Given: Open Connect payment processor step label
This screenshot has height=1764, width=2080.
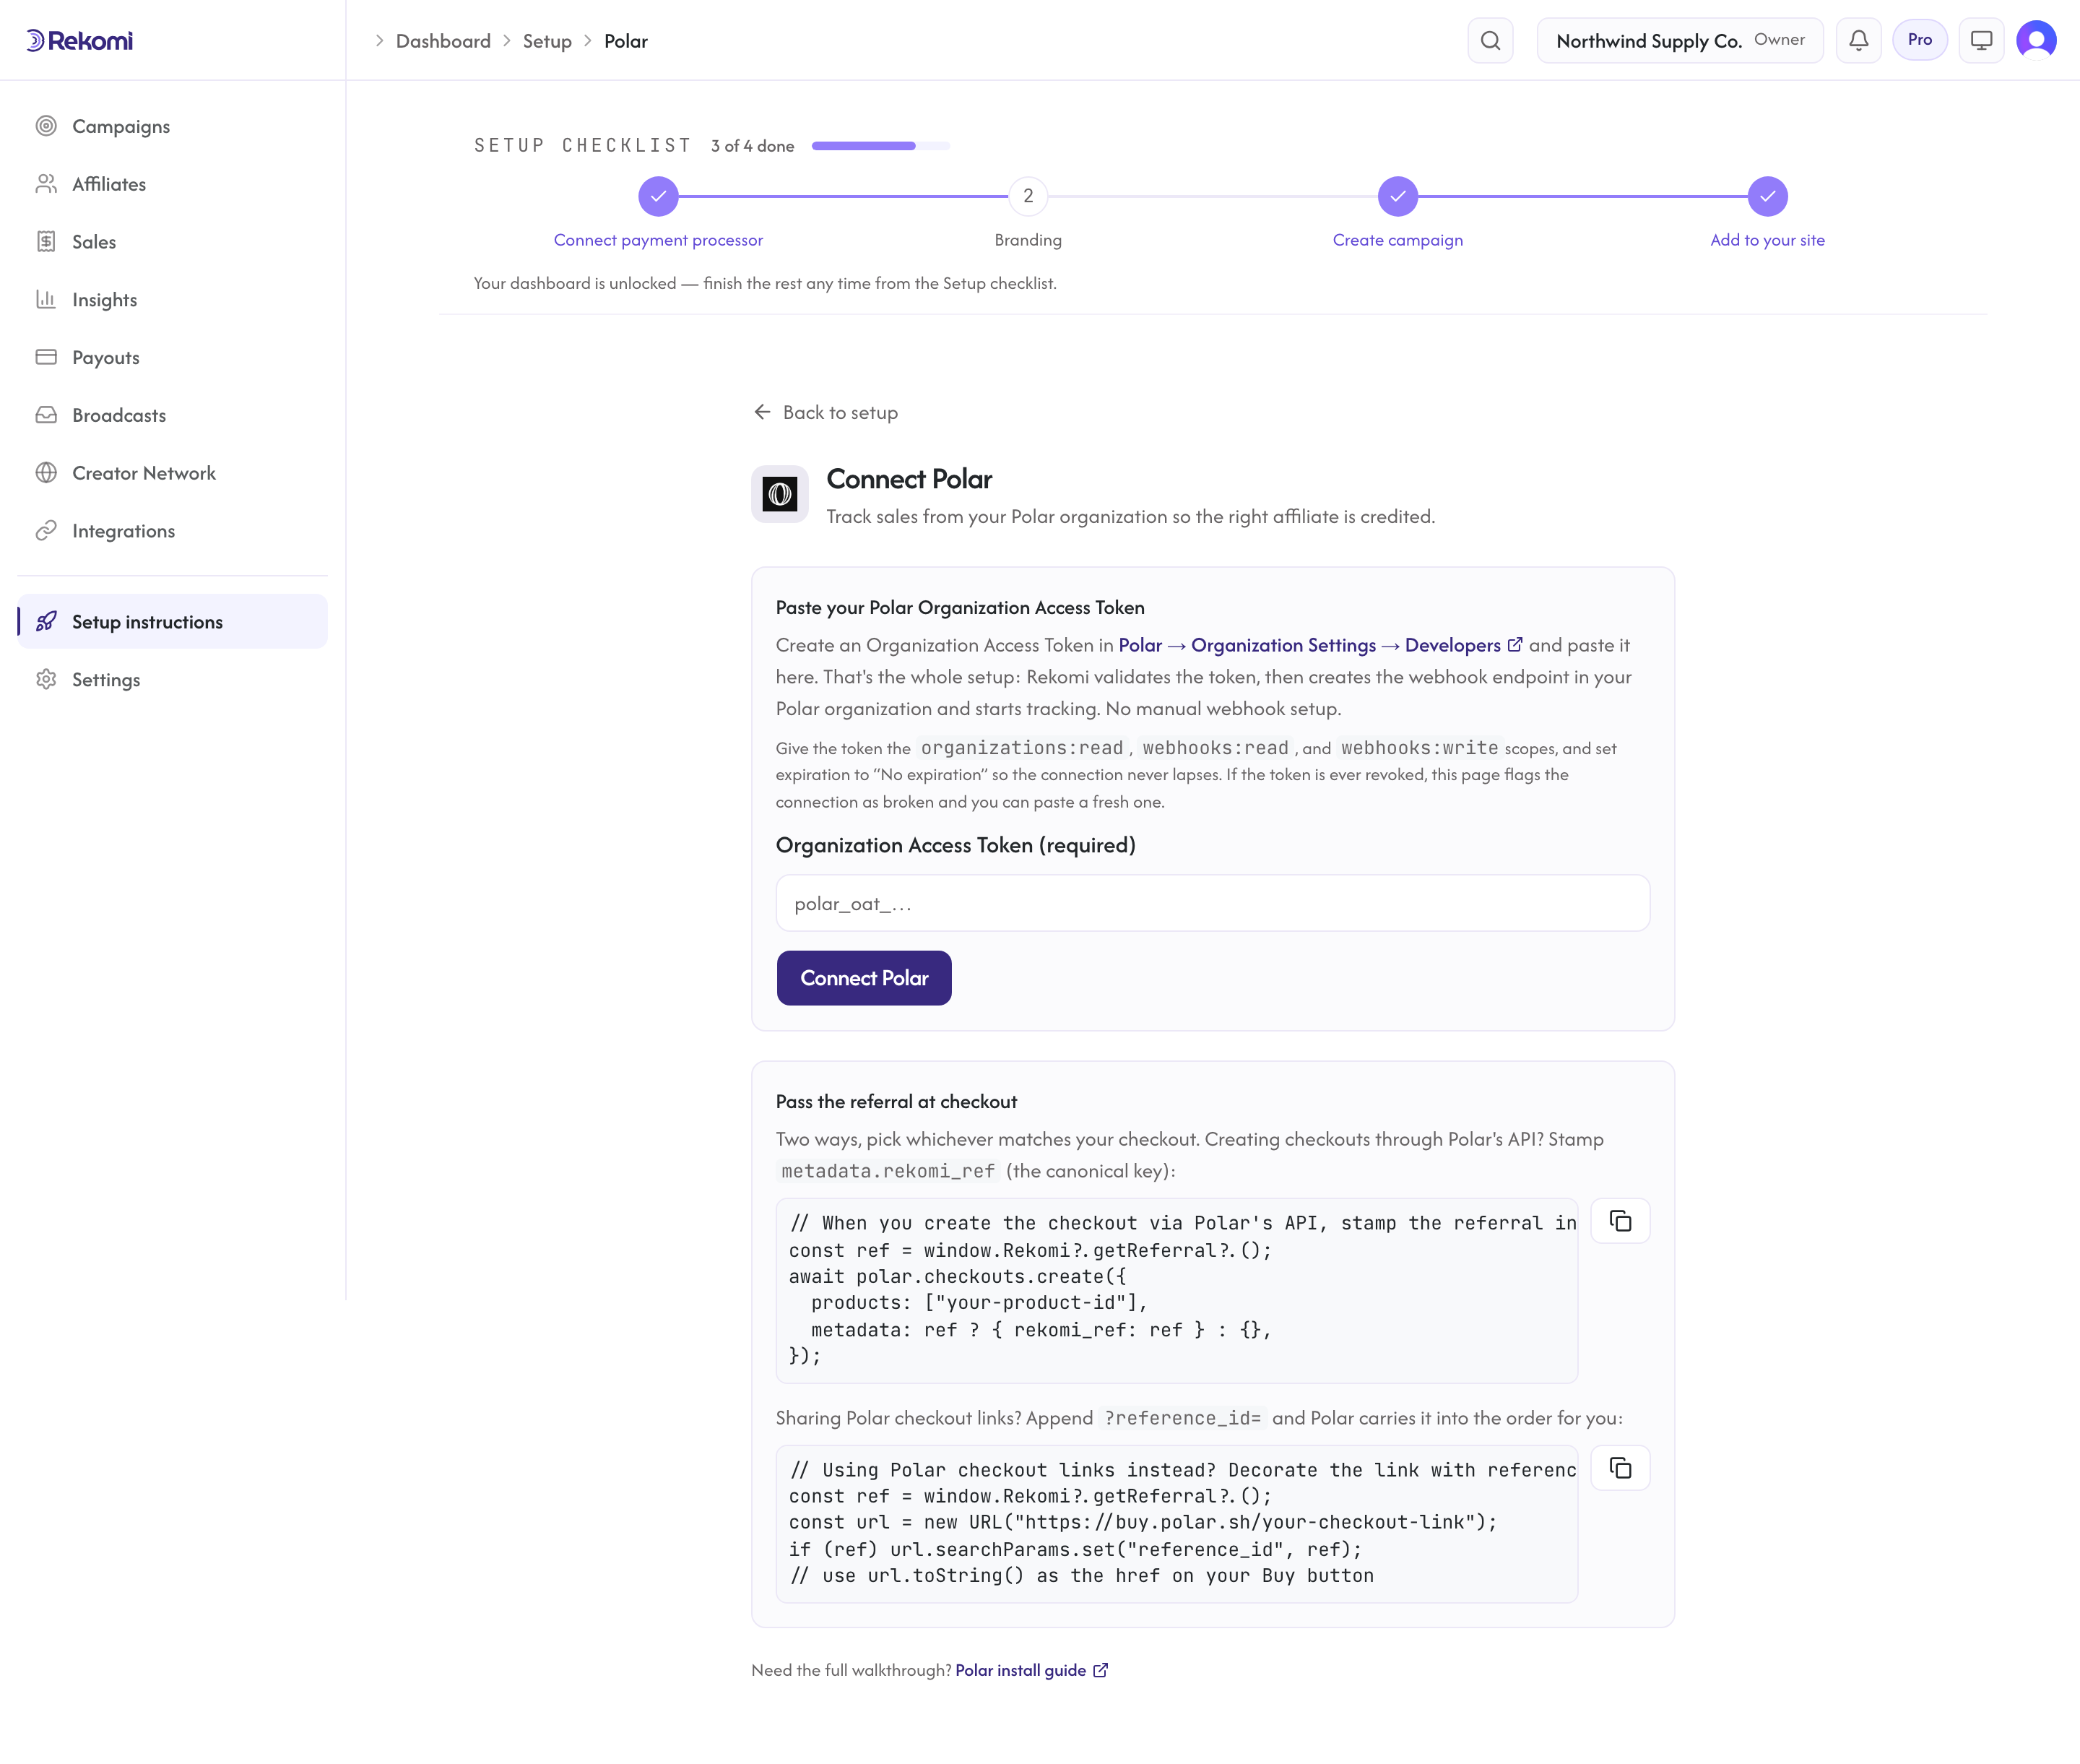Looking at the screenshot, I should (x=658, y=240).
